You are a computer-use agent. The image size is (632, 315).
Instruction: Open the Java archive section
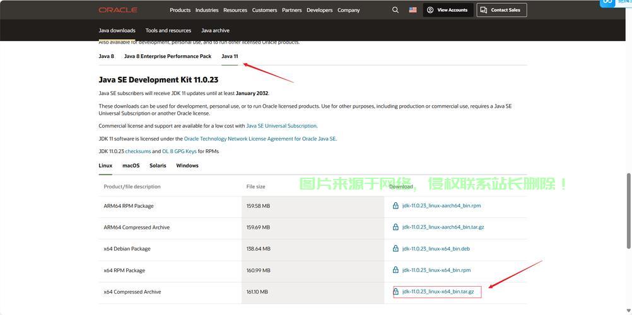click(215, 31)
